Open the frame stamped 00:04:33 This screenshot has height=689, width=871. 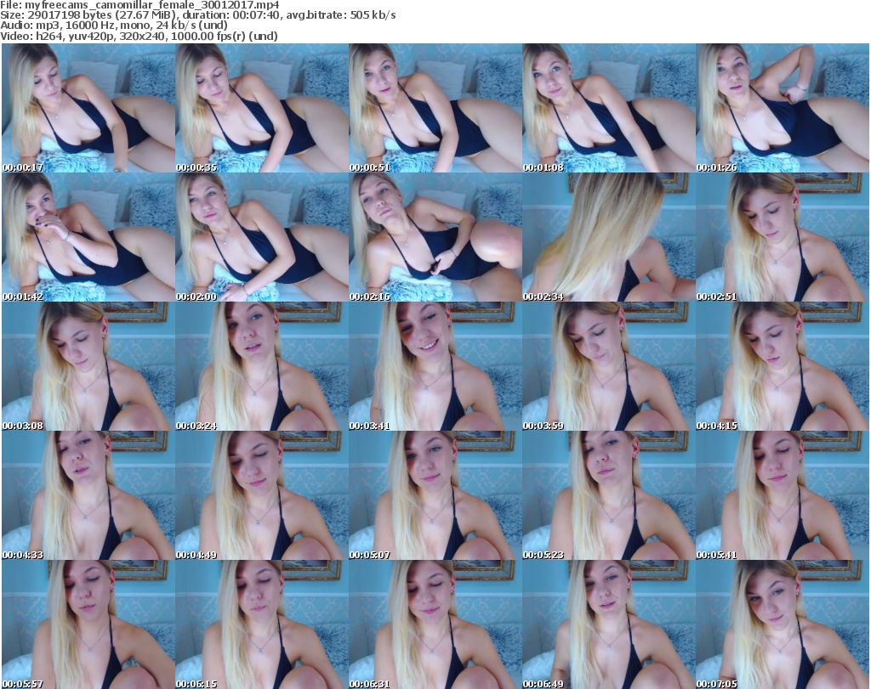pos(88,496)
